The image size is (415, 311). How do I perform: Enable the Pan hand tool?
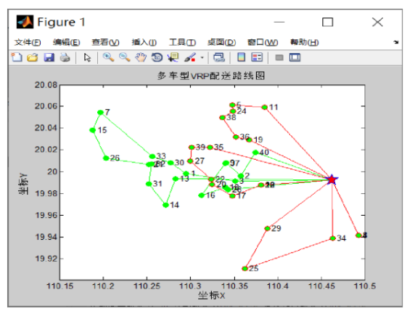[141, 57]
